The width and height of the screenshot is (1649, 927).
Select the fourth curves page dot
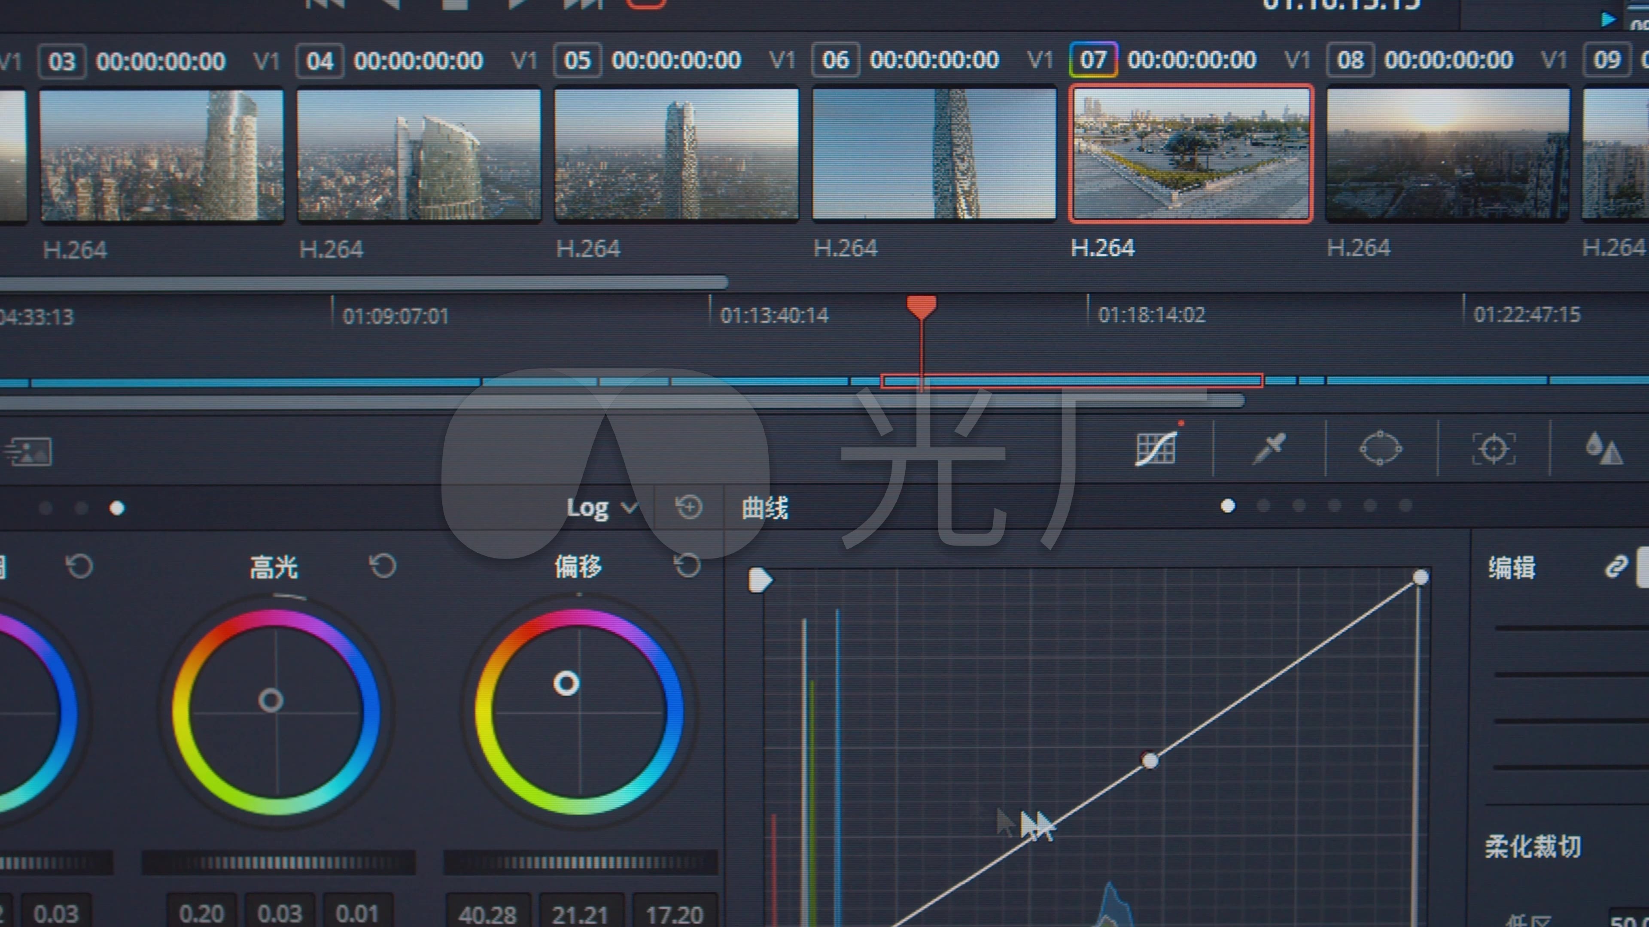point(1335,506)
